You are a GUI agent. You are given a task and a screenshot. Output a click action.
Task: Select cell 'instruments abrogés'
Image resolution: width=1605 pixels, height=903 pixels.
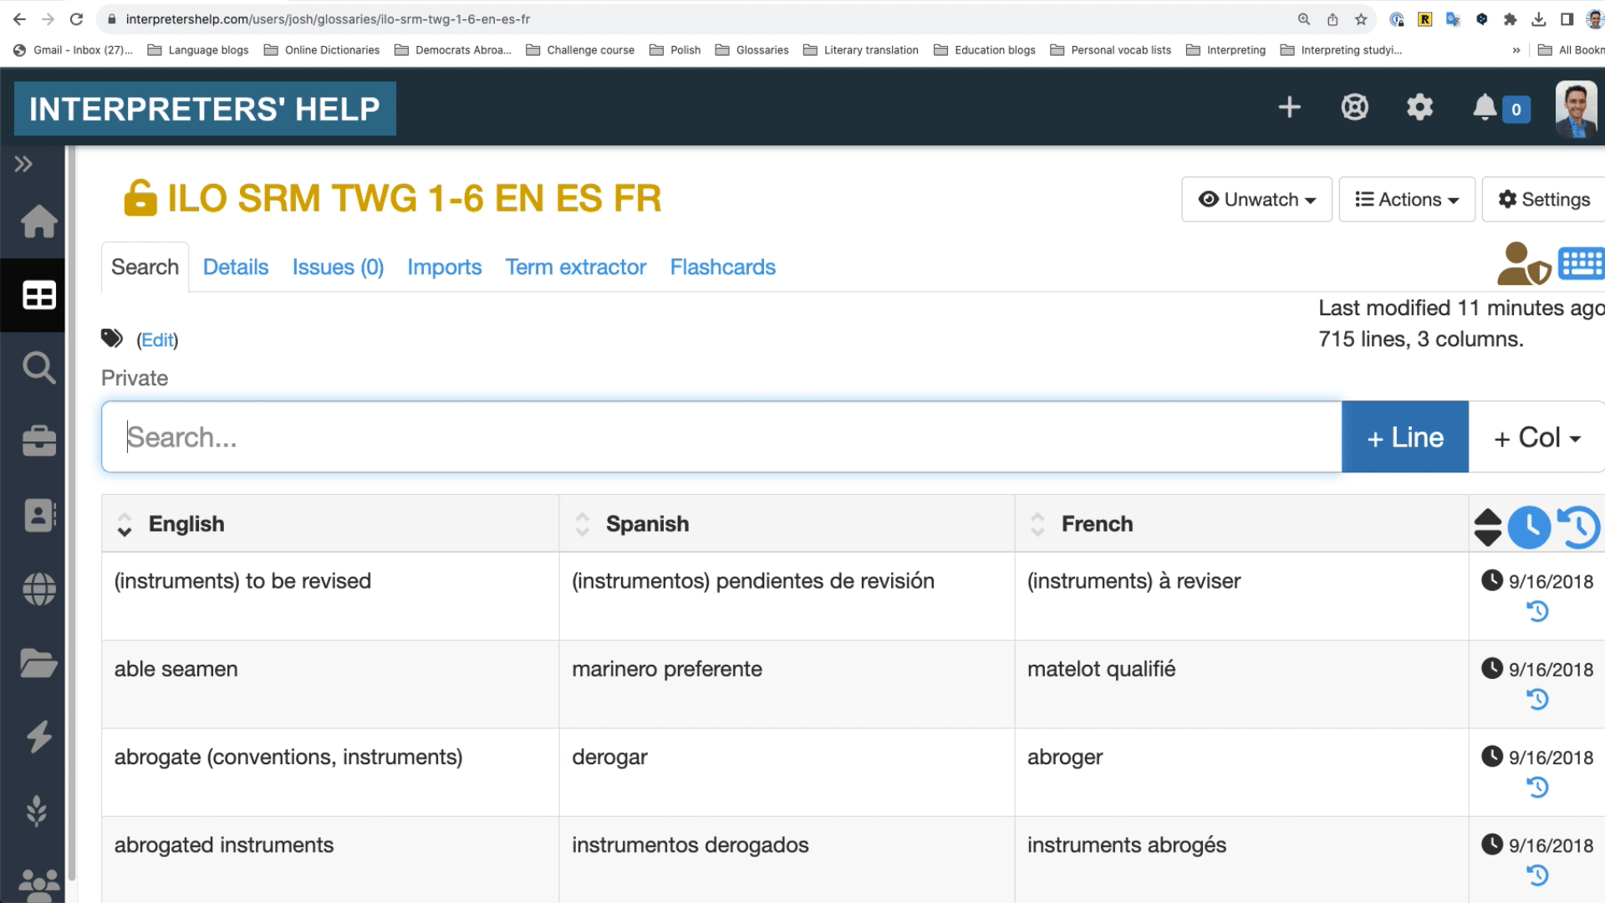[x=1241, y=860]
